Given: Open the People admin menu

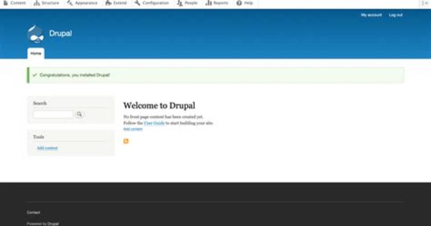Looking at the screenshot, I should (x=187, y=3).
